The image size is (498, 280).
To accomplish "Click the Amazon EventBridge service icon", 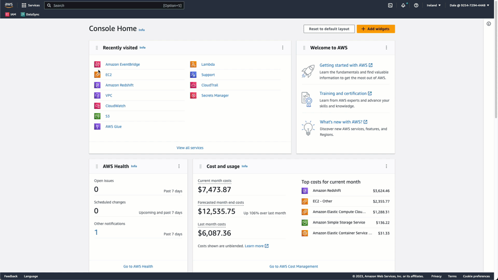I will tap(97, 64).
